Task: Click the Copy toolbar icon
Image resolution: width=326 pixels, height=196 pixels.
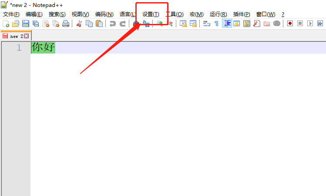Action: [x=89, y=24]
